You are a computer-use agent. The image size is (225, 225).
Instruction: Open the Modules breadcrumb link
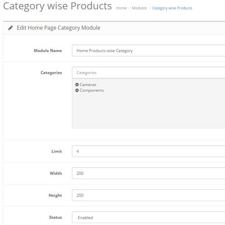pyautogui.click(x=139, y=8)
